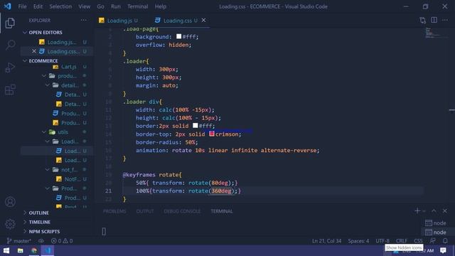Select the Terminal panel tab
Viewport: 455px width, 256px height.
pos(221,211)
